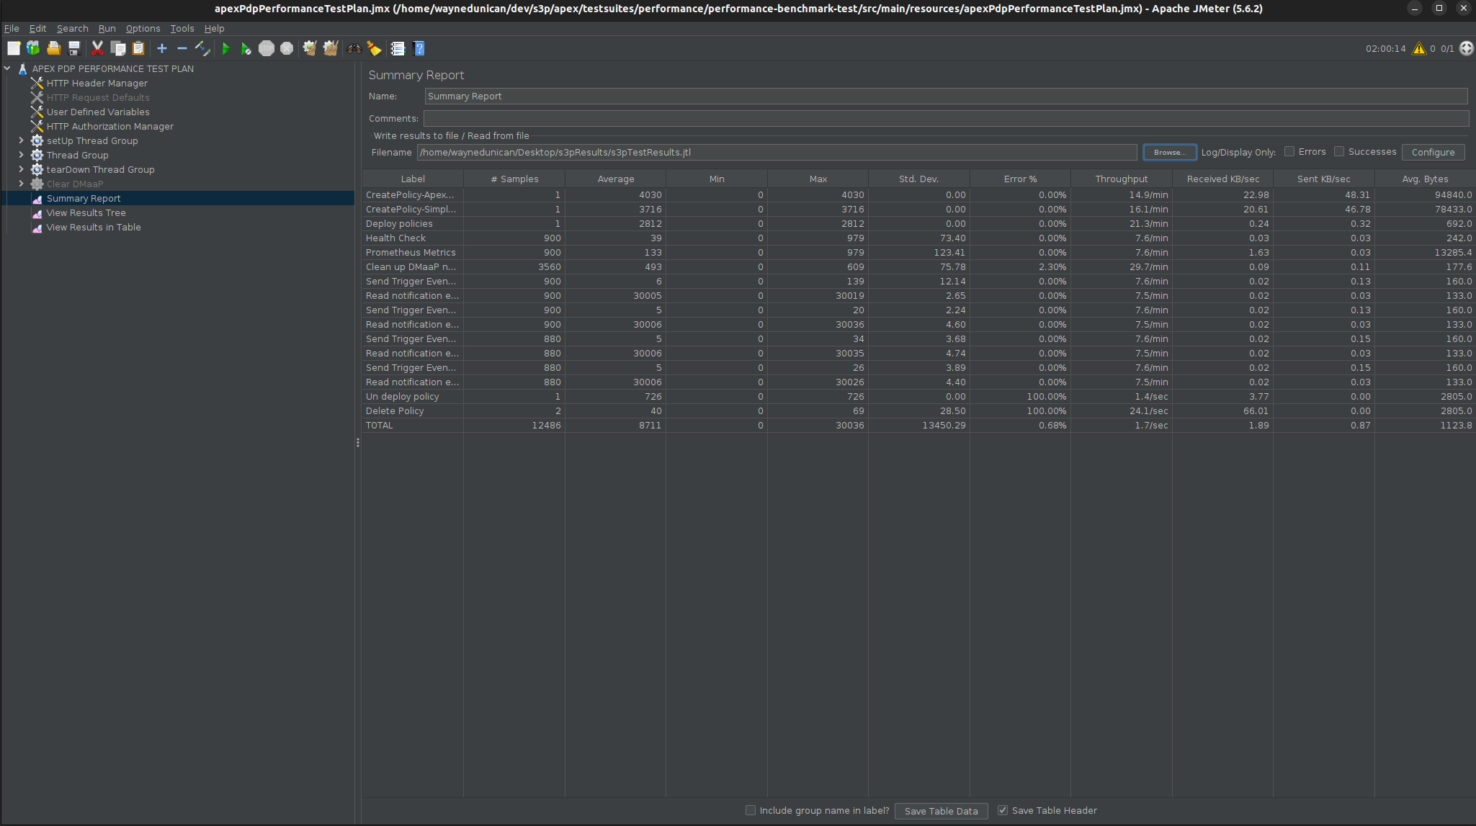
Task: Click the Reset search broom icon
Action: coord(375,48)
